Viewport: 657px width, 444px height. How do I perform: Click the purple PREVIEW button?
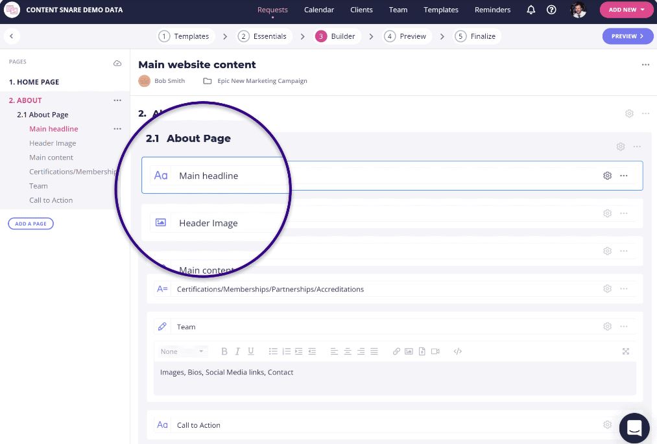(627, 36)
